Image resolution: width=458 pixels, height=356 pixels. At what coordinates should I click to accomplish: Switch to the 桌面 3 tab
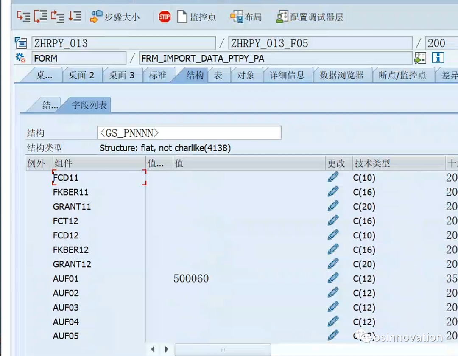coord(122,76)
